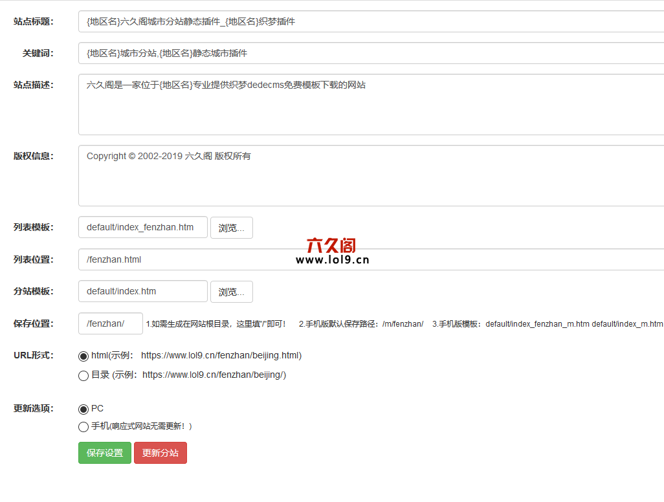The height and width of the screenshot is (502, 664).
Task: Click the 站点描述 label
Action: coord(34,85)
